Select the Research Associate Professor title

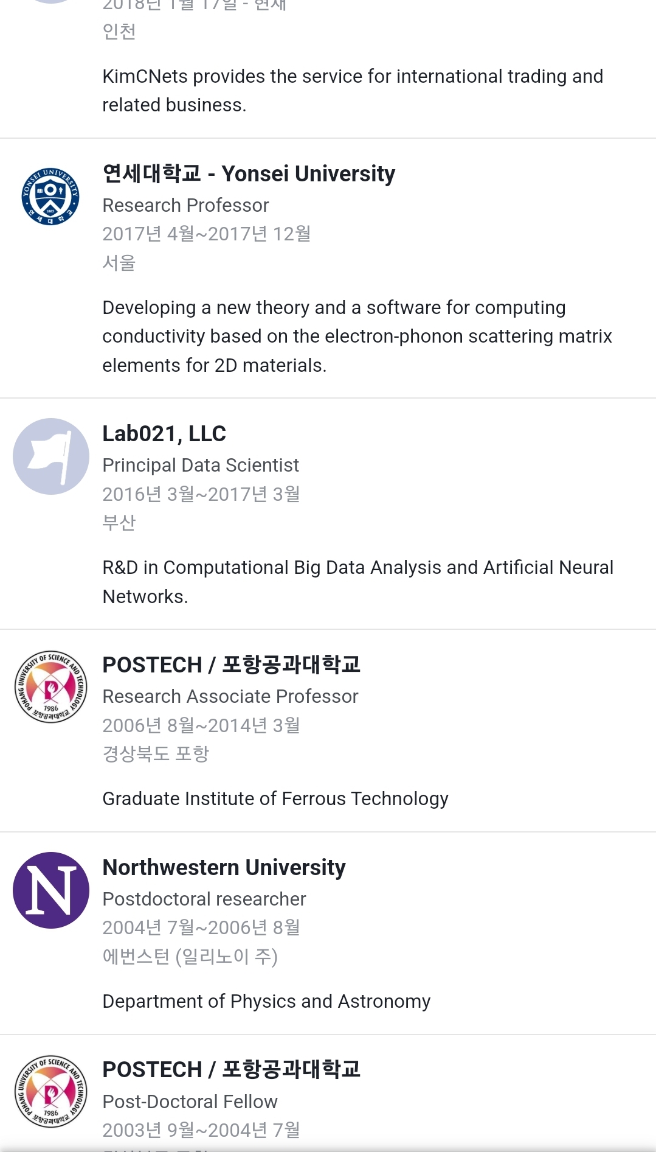click(230, 696)
